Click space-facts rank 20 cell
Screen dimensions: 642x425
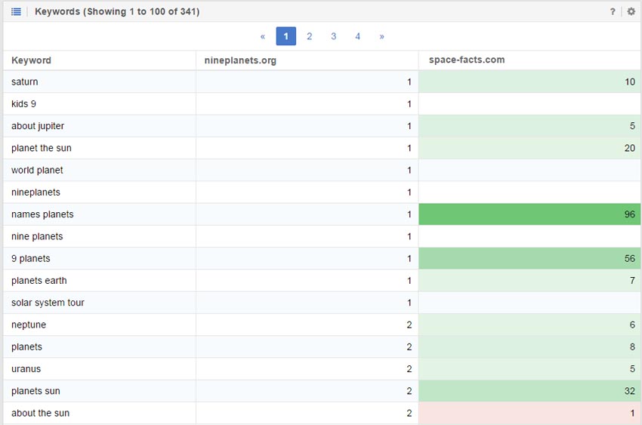pos(529,148)
